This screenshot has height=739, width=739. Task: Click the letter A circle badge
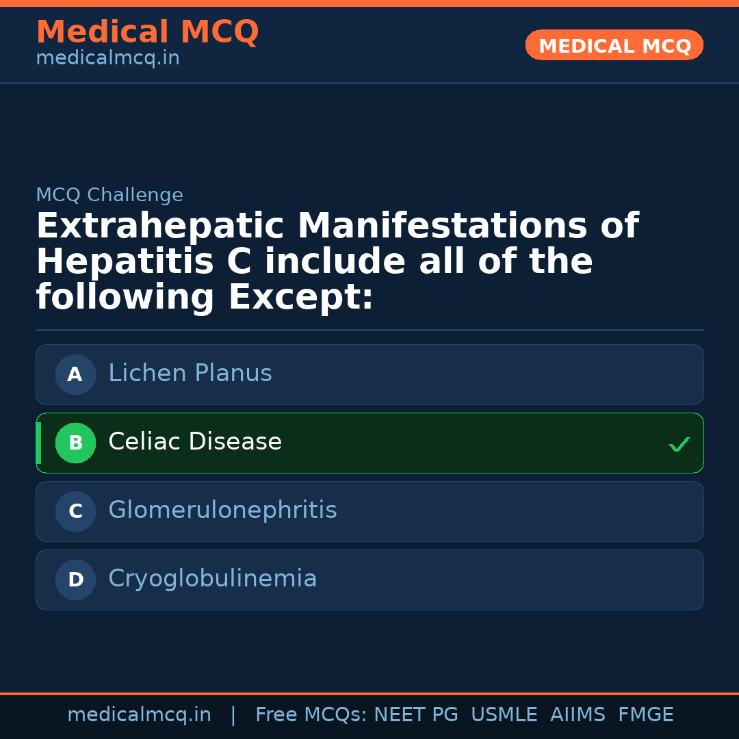coord(75,374)
